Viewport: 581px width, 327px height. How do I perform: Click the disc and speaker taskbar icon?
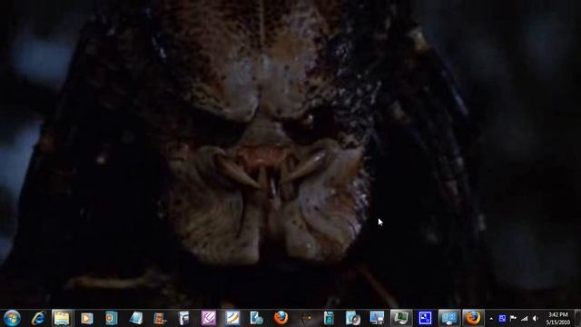coord(353,318)
